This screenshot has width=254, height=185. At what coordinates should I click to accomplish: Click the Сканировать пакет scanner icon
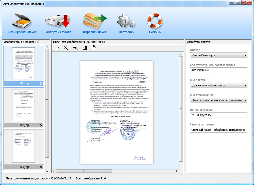coord(22,21)
